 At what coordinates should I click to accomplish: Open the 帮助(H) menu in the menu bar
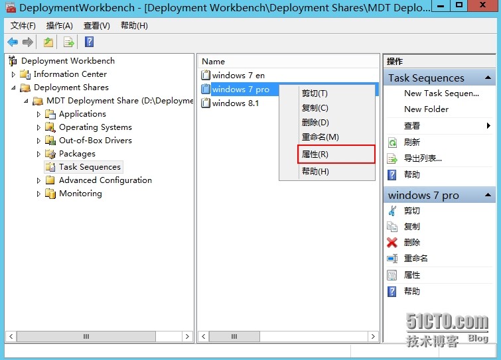point(134,26)
